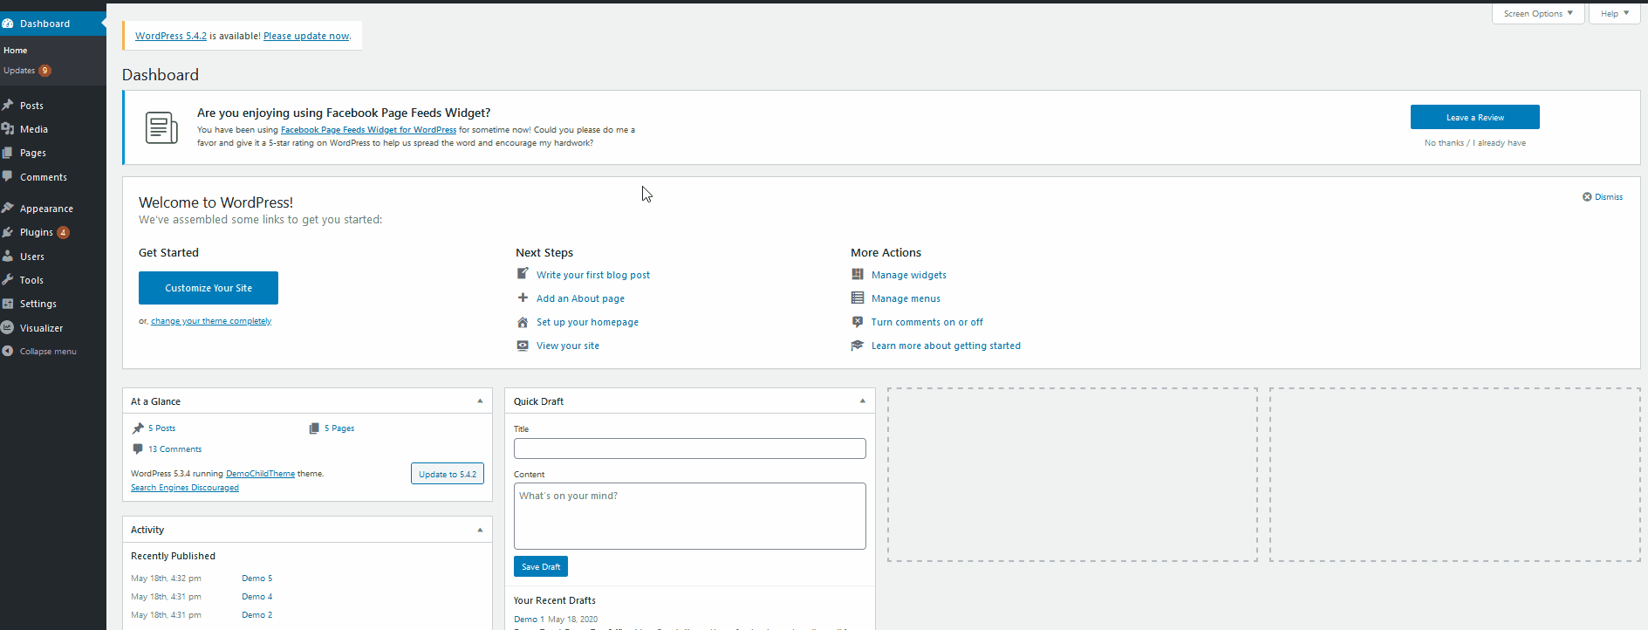Focus the Quick Draft Title field
This screenshot has width=1648, height=630.
coord(690,449)
